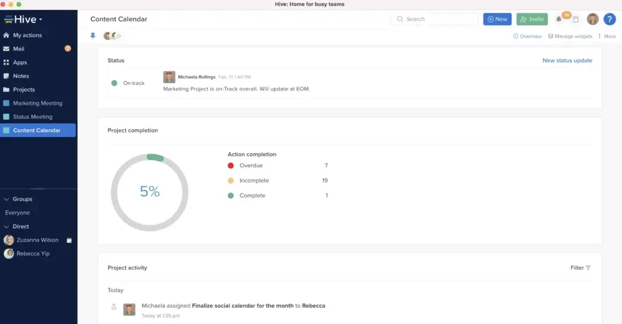Image resolution: width=622 pixels, height=324 pixels.
Task: Click the search magnifier icon
Action: coord(400,19)
